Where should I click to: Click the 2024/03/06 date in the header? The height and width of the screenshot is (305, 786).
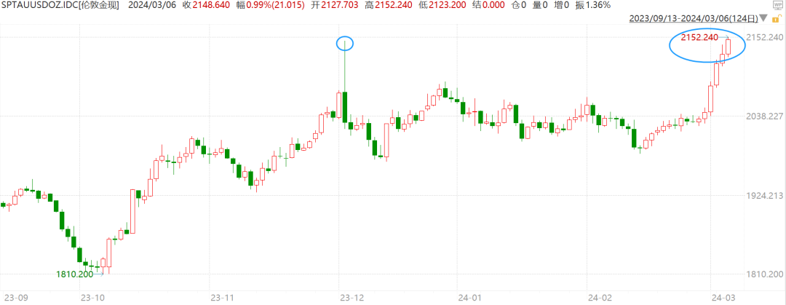151,6
